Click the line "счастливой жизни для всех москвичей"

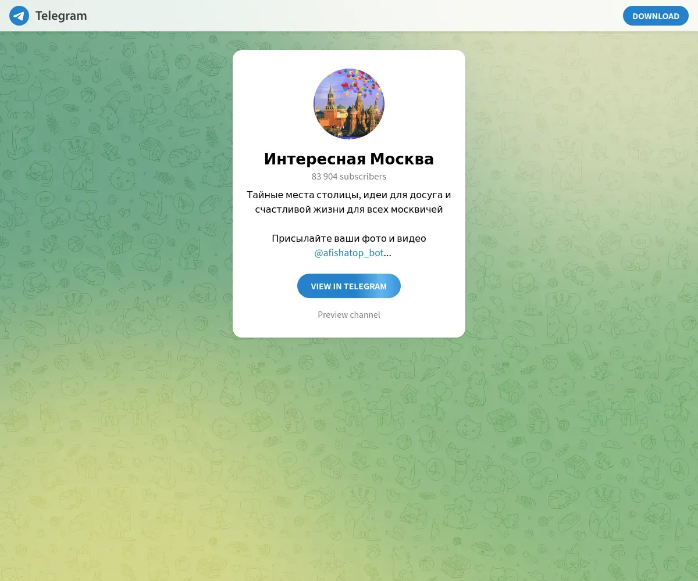pyautogui.click(x=349, y=209)
